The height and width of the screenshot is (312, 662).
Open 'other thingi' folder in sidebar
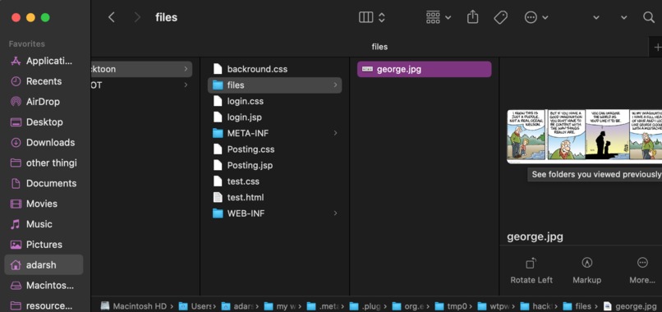[44, 163]
